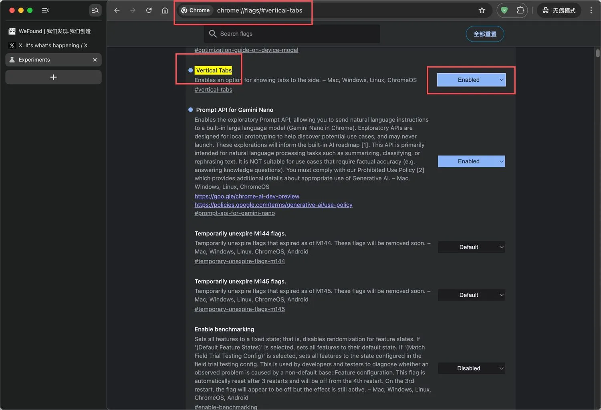Viewport: 601px width, 410px height.
Task: Close the Experiments tab
Action: [95, 60]
